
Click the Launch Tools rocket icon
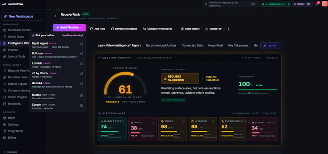pos(5,56)
